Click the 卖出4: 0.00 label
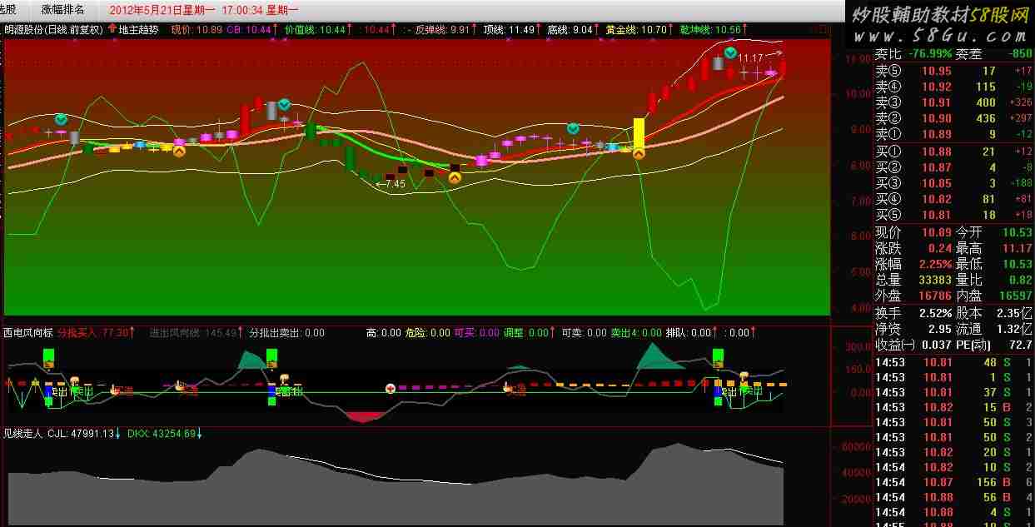This screenshot has height=527, width=1035. (637, 333)
